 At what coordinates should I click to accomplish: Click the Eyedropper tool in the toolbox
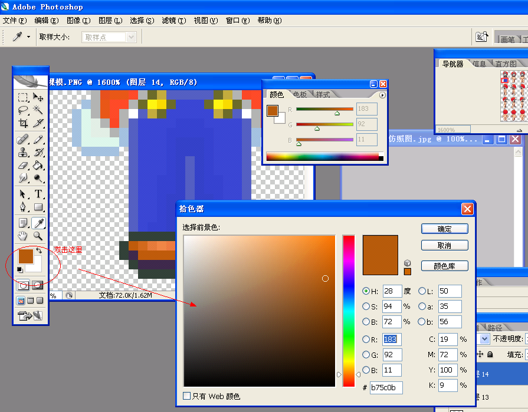(38, 223)
